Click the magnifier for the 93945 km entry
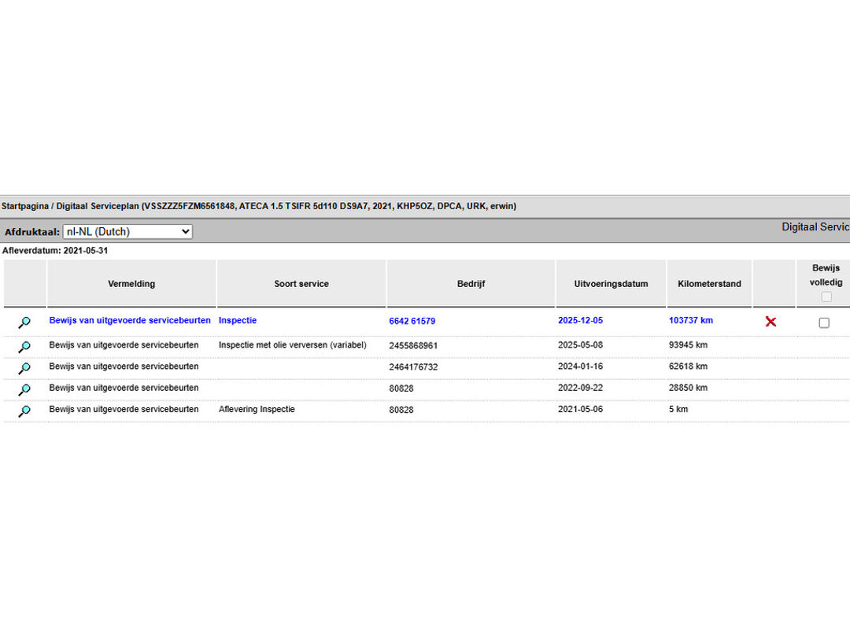850x637 pixels. (x=24, y=347)
